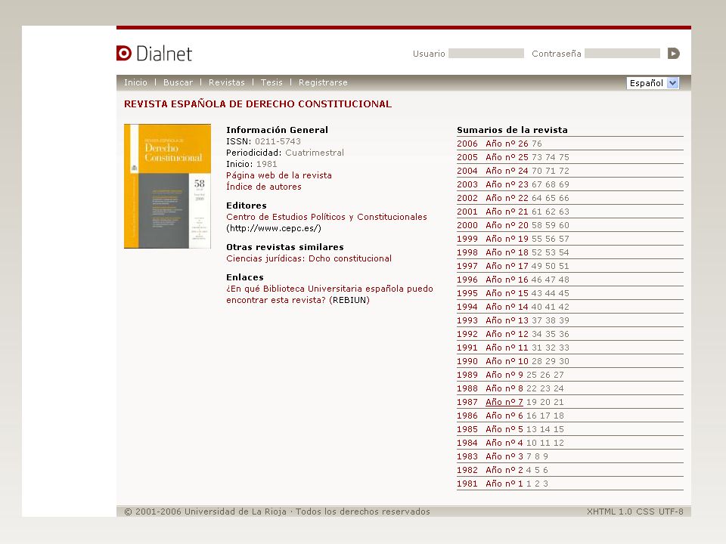Go to Inicio in navigation bar
The height and width of the screenshot is (544, 726).
(135, 82)
